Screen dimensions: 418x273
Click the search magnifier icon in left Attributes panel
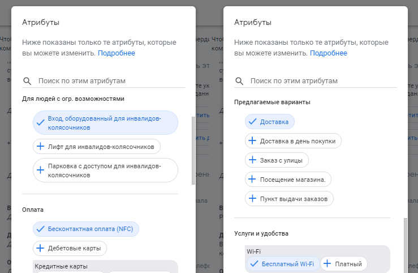pos(27,81)
